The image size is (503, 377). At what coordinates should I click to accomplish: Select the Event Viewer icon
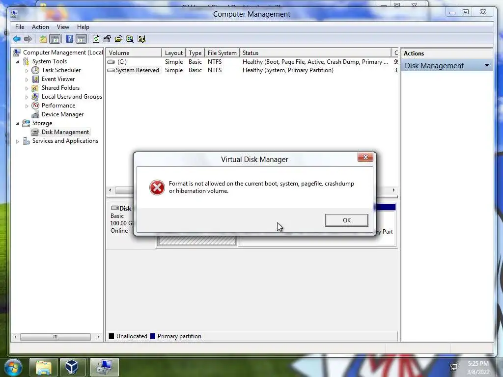coord(35,79)
